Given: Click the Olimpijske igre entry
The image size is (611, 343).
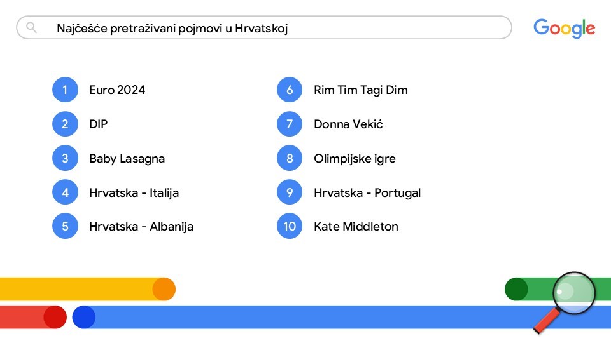Looking at the screenshot, I should [x=355, y=159].
